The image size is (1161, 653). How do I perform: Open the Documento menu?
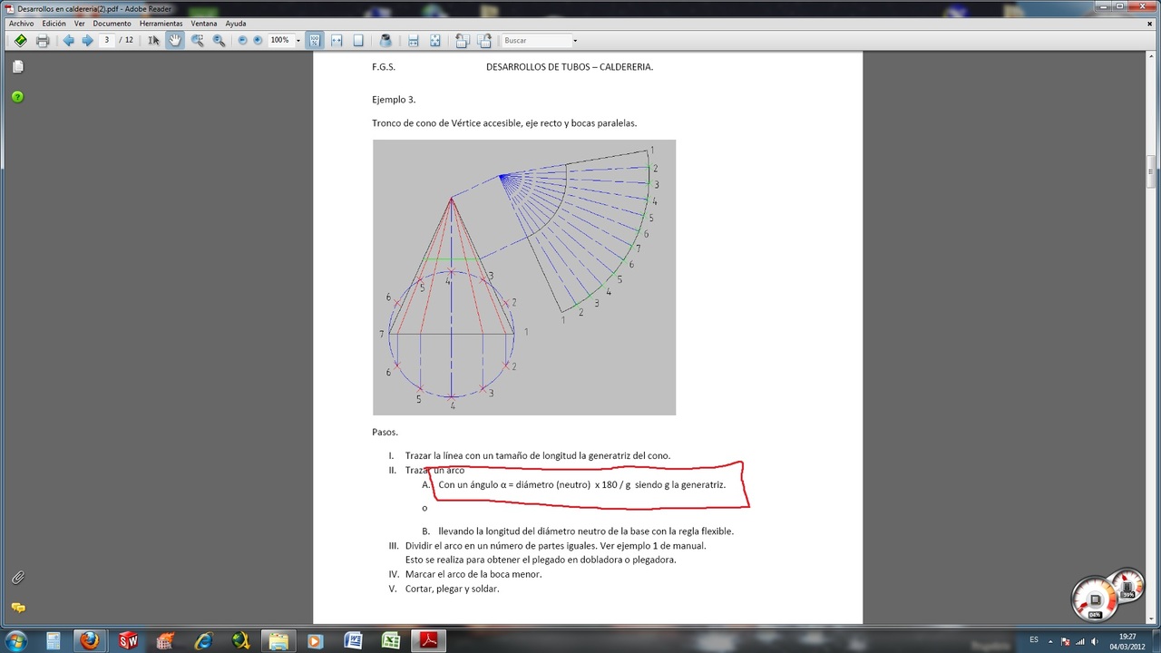pyautogui.click(x=112, y=24)
